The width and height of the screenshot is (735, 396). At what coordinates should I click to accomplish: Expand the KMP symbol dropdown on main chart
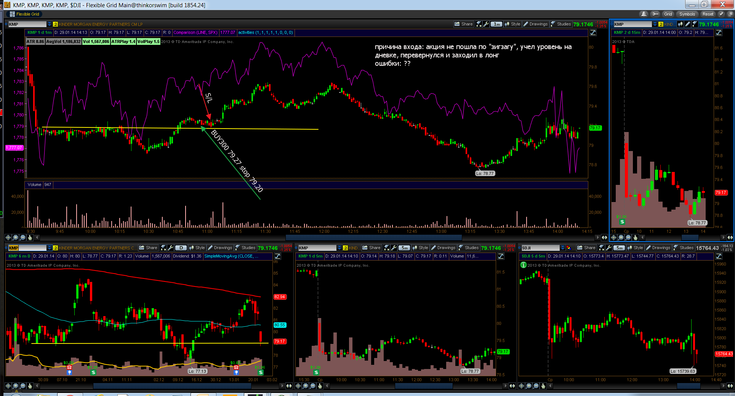coord(49,24)
